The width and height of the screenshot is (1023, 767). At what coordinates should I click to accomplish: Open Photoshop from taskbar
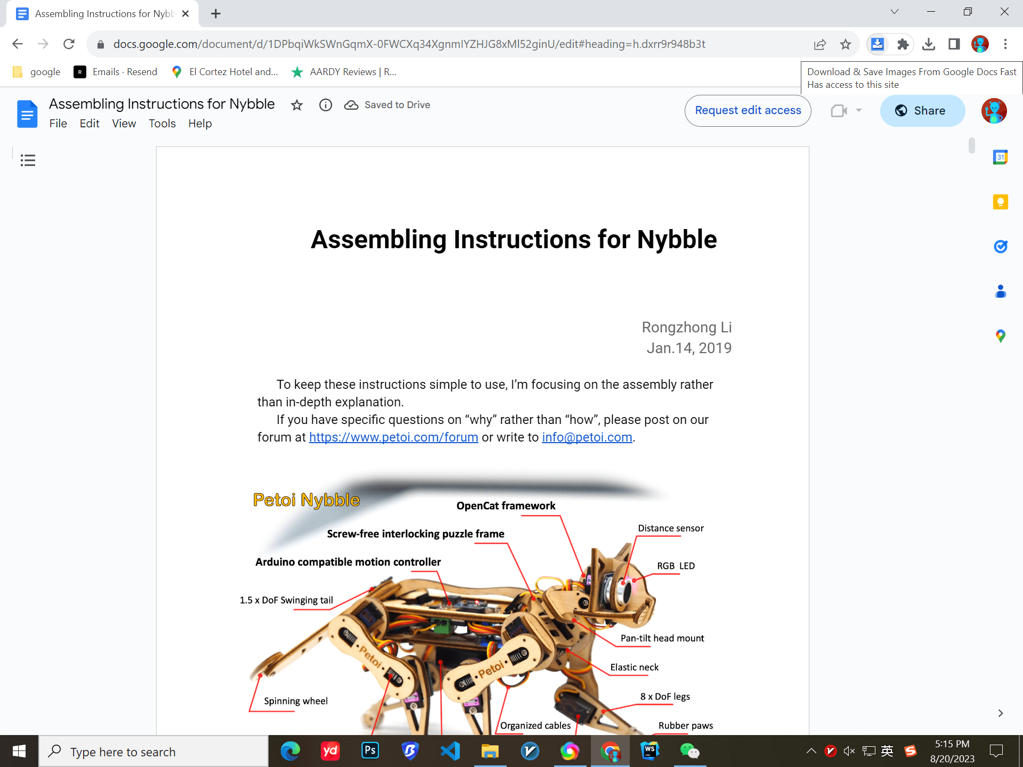[370, 751]
